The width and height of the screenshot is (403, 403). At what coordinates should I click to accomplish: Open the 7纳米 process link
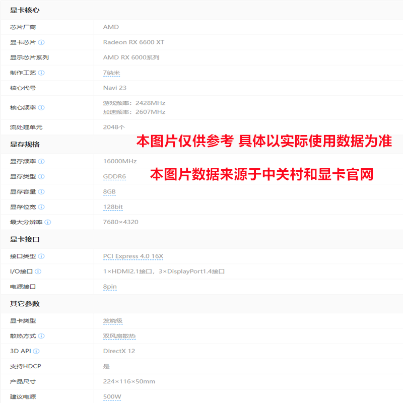(111, 73)
